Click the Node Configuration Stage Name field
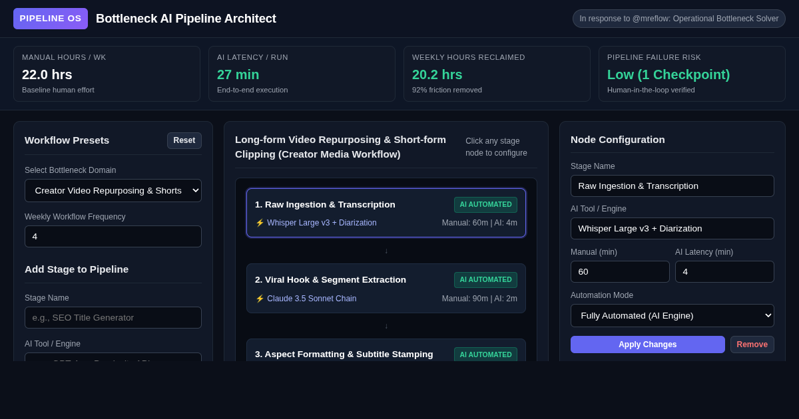The height and width of the screenshot is (419, 799). pos(672,186)
